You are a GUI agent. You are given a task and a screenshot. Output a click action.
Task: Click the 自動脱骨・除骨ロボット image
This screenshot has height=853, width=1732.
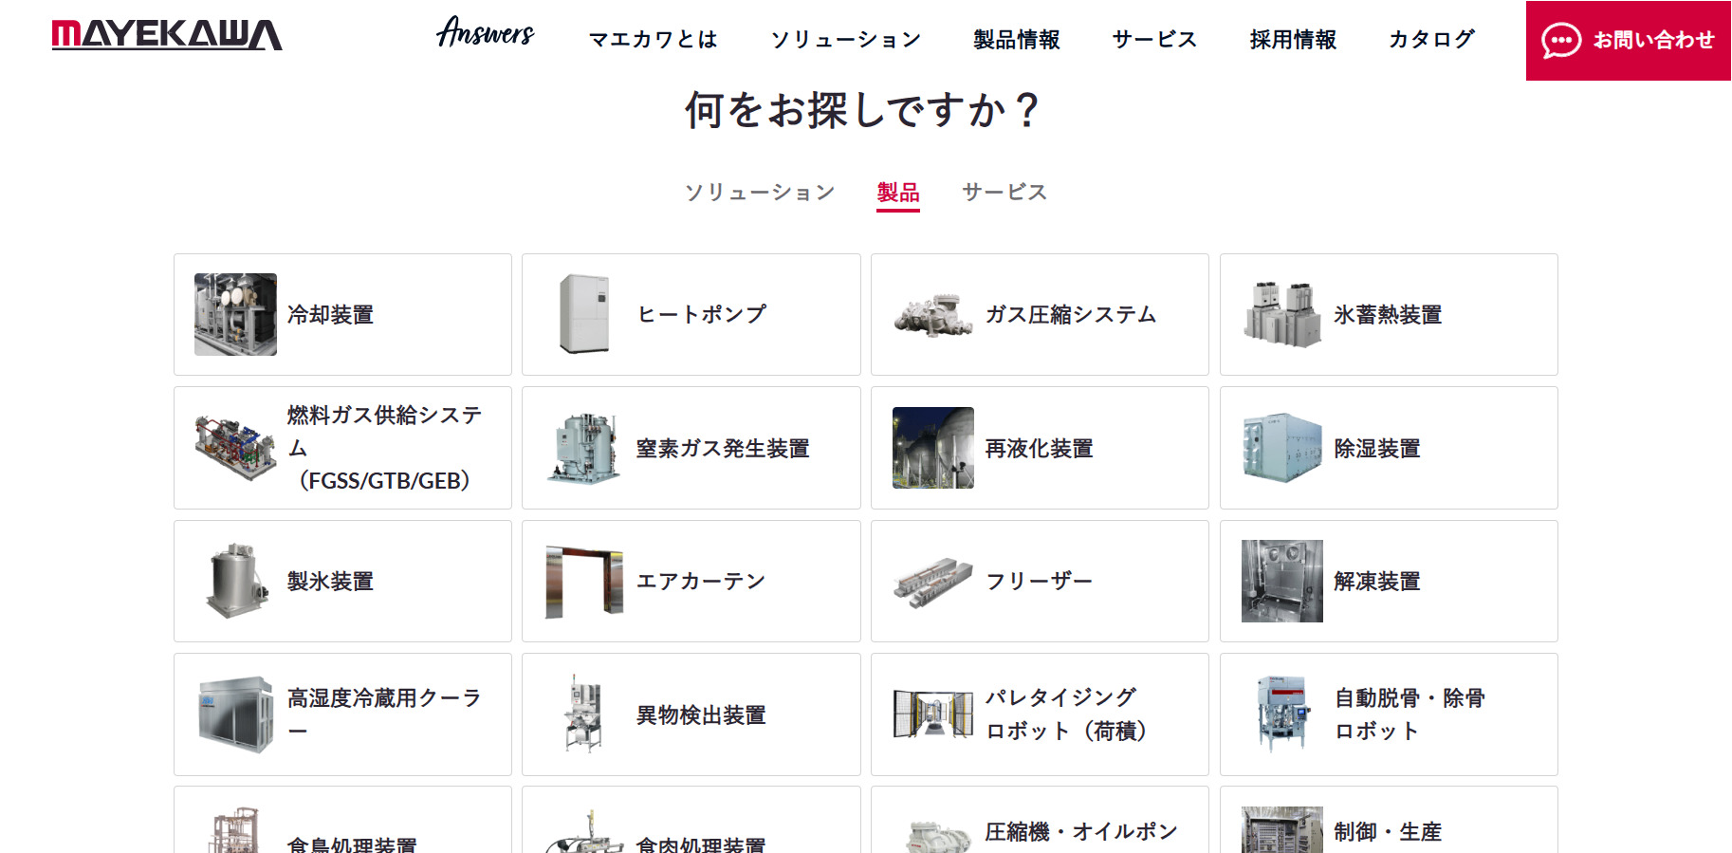point(1282,714)
